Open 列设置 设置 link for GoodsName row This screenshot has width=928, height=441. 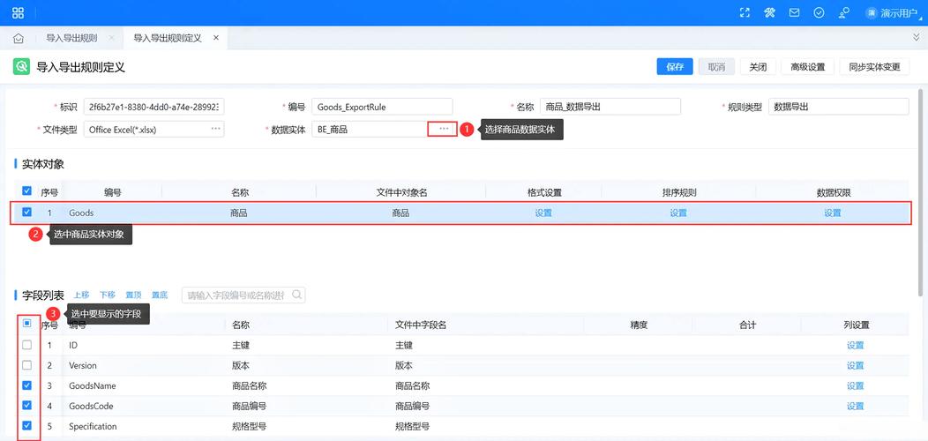click(855, 386)
